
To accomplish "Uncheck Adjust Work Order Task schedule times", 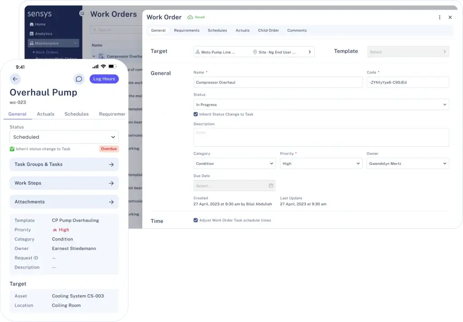I will 196,221.
